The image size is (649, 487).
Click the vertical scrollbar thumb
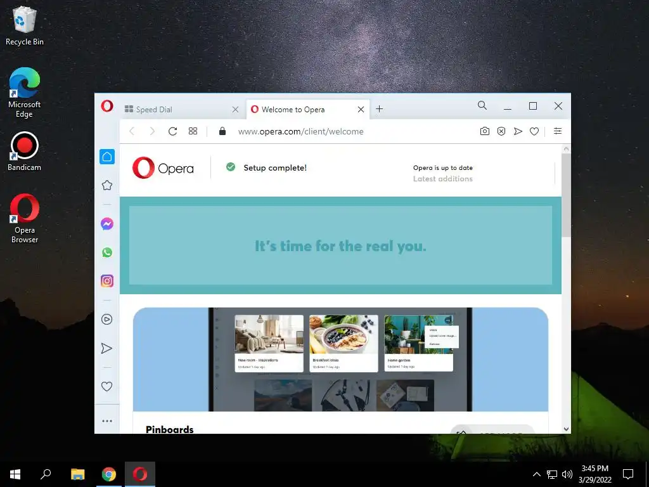pos(566,195)
